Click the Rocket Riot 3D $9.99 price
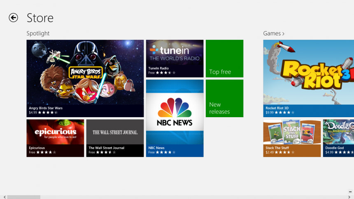 [x=270, y=112]
